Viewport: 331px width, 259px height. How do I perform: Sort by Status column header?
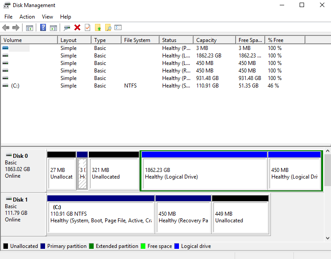click(x=176, y=40)
